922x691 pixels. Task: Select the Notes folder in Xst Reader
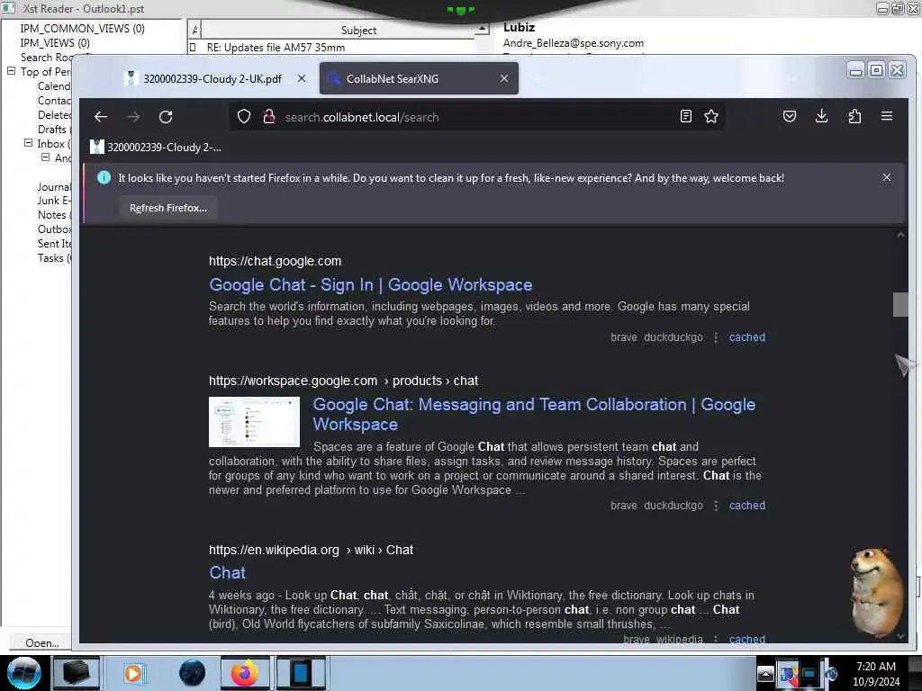pyautogui.click(x=53, y=215)
